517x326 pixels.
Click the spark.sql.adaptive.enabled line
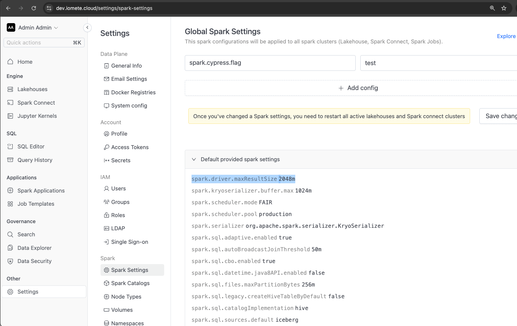click(x=242, y=238)
